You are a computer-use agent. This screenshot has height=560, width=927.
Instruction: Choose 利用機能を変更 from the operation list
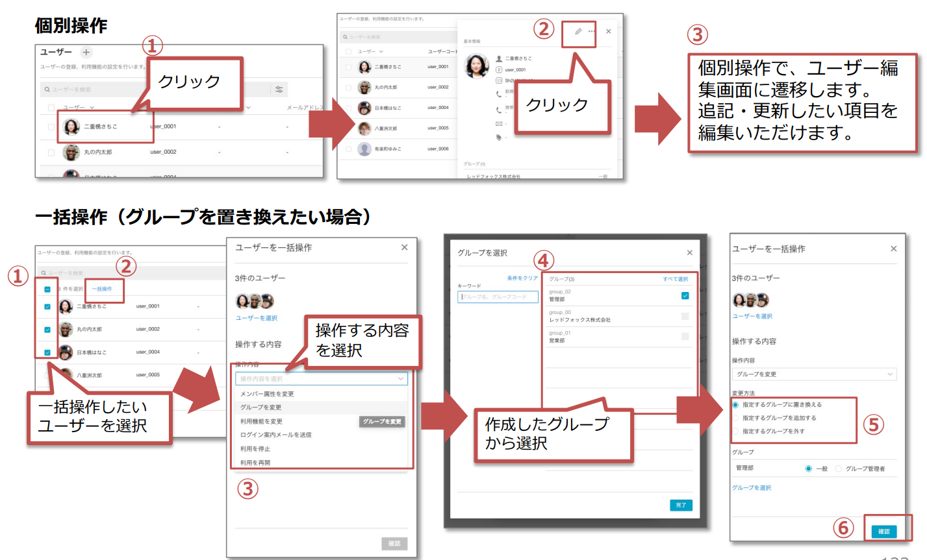pyautogui.click(x=322, y=421)
